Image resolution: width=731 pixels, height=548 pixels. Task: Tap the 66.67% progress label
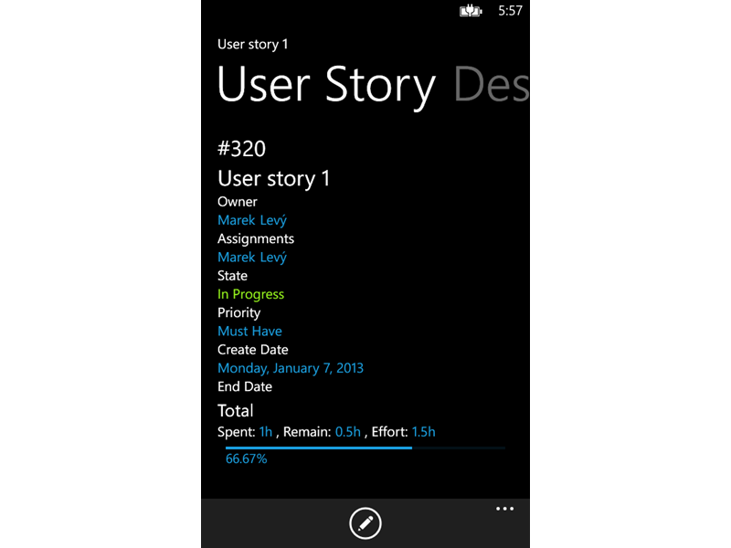[x=246, y=459]
